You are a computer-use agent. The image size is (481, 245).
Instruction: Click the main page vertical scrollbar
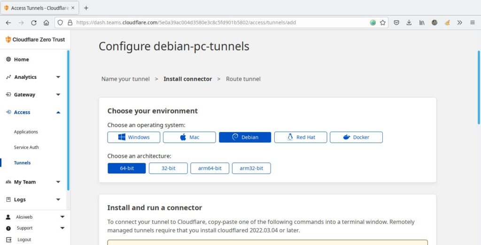(479, 87)
